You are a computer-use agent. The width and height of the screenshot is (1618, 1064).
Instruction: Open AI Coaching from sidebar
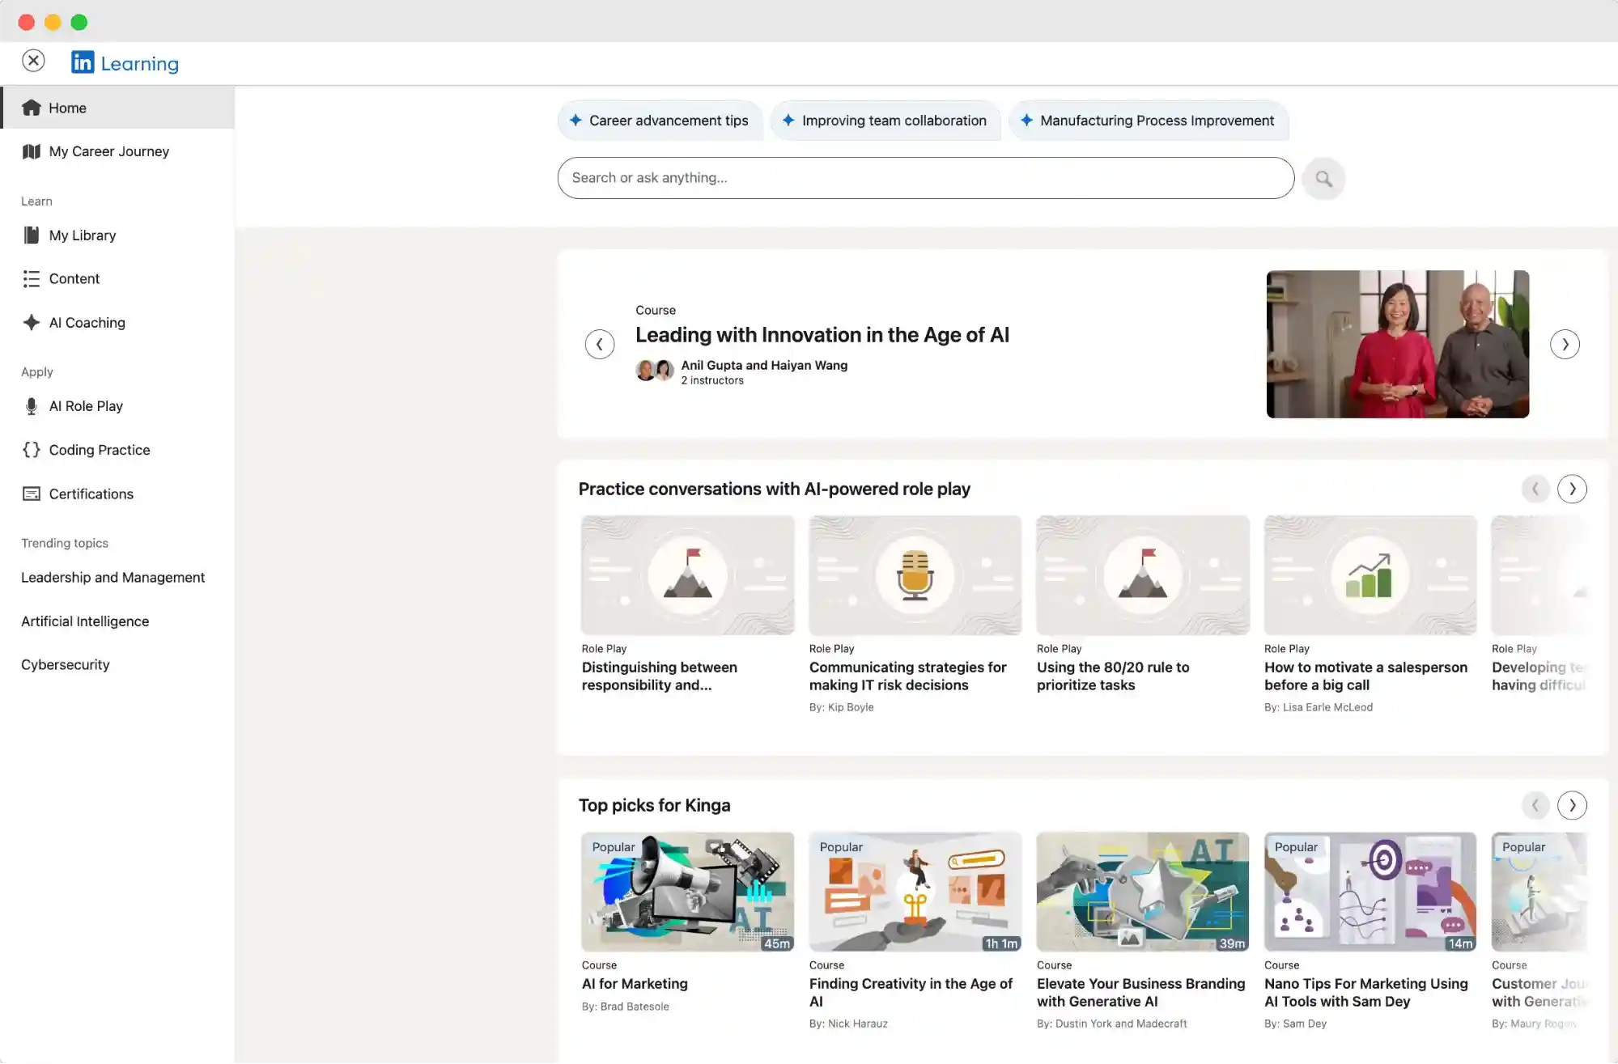(117, 322)
